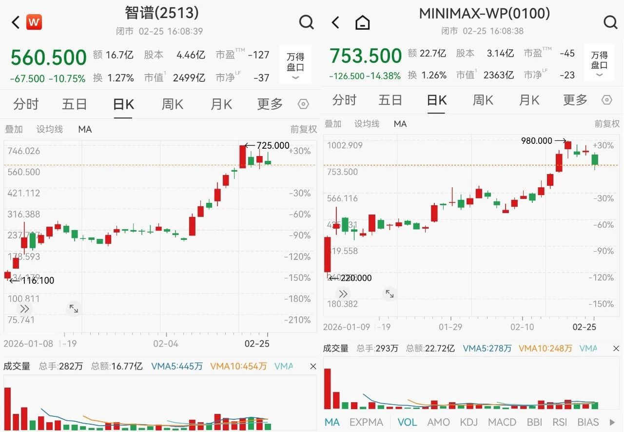The height and width of the screenshot is (432, 624).
Task: Open 更多 periods in the 智谱 panel
Action: [270, 104]
